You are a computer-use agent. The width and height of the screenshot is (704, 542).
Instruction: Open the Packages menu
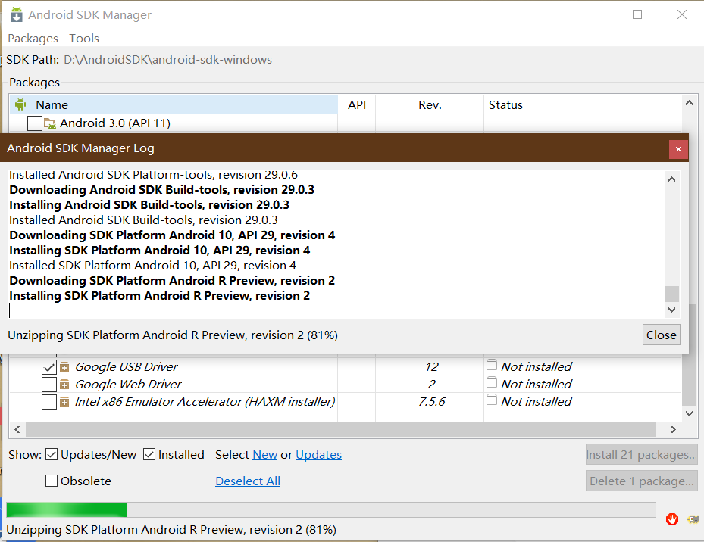point(33,38)
